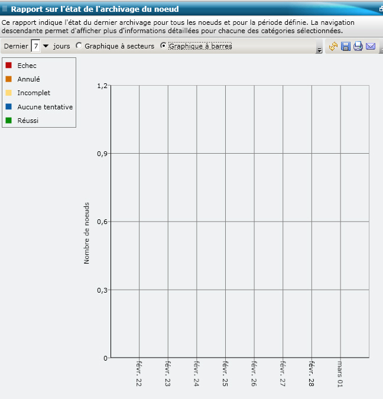
Task: Click the 1,2 y-axis value
Action: point(102,86)
